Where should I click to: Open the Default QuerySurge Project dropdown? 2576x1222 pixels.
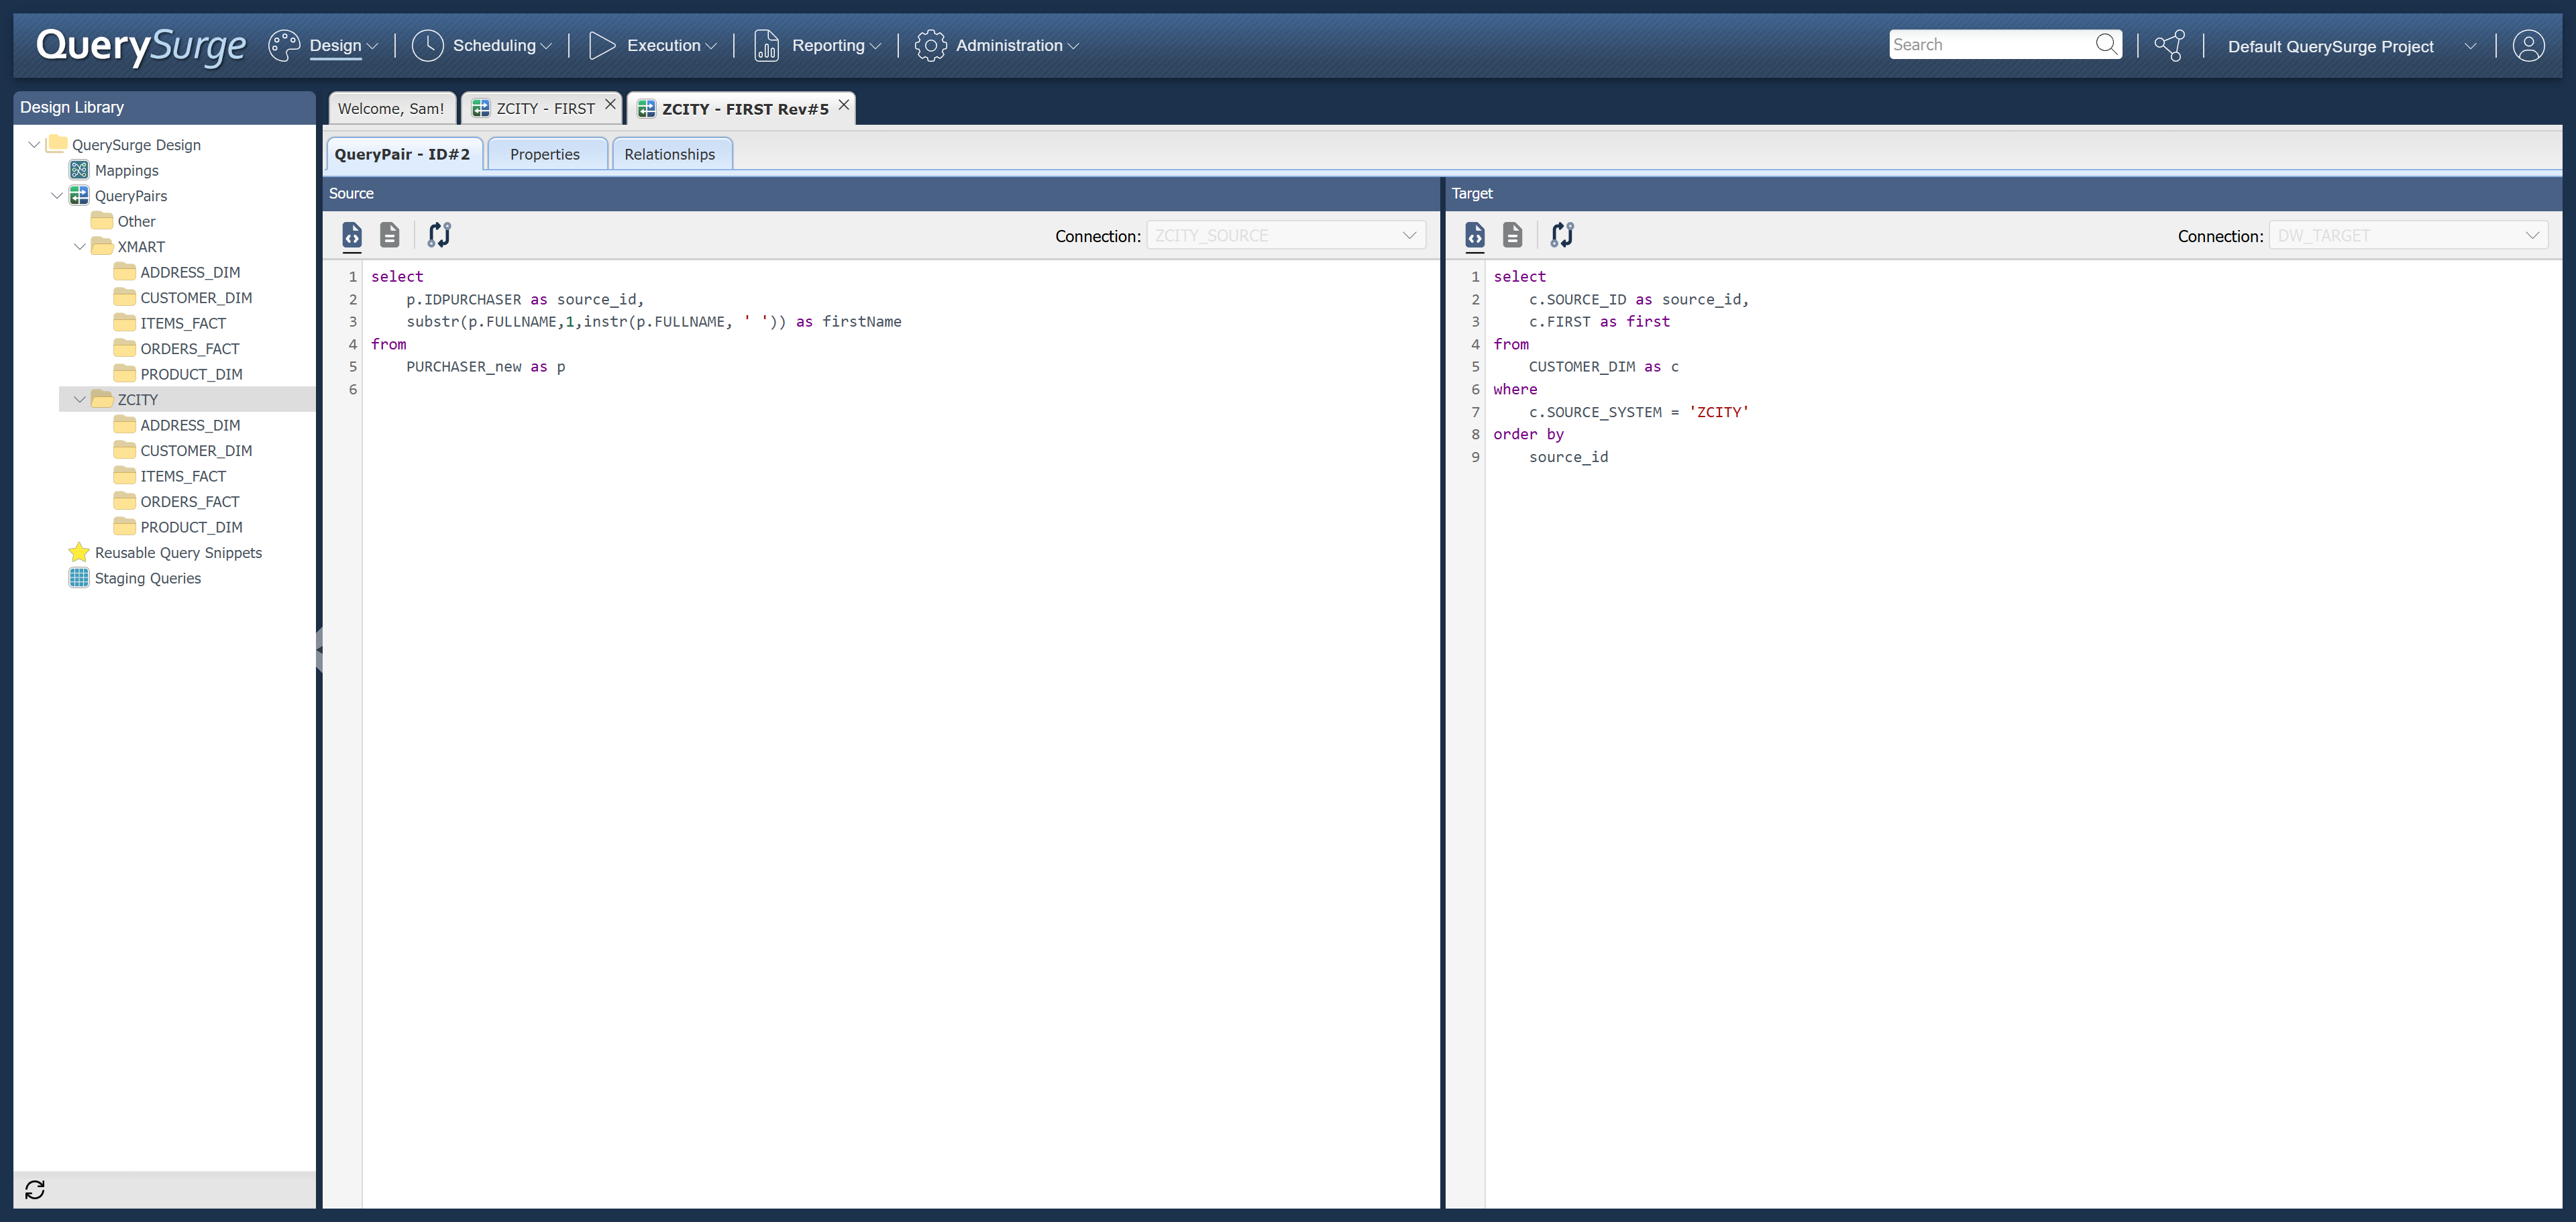pos(2351,46)
